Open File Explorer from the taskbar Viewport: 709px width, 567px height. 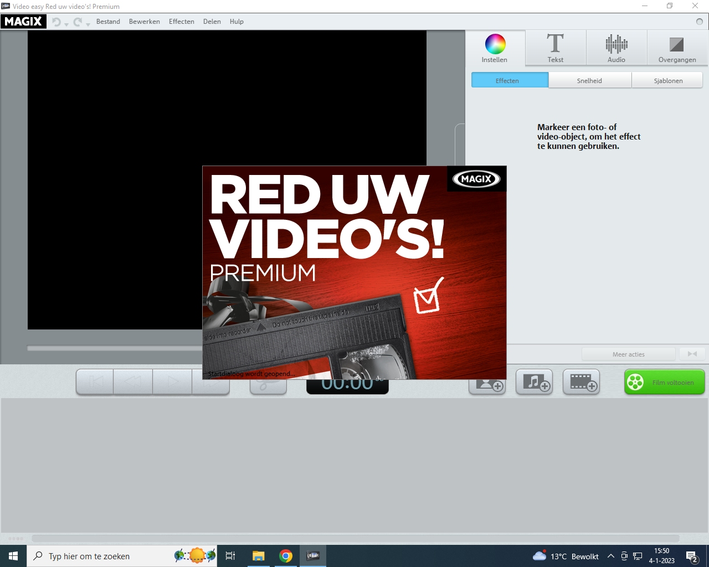click(259, 556)
